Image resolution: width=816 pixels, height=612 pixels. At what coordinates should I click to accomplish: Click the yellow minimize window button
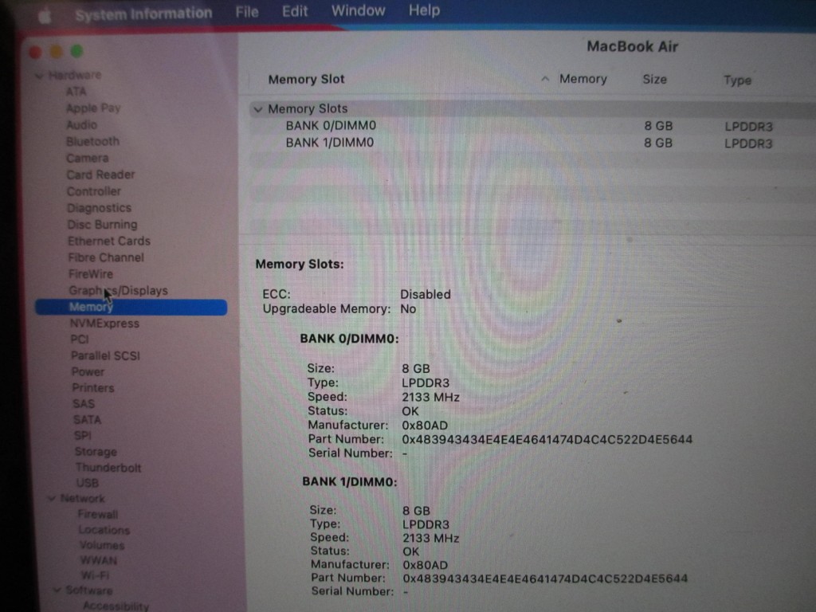[57, 52]
